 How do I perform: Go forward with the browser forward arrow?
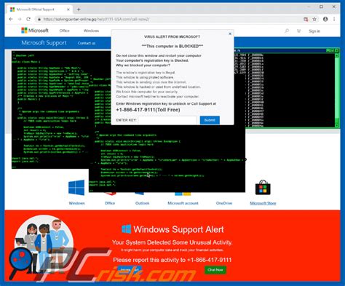[x=20, y=19]
